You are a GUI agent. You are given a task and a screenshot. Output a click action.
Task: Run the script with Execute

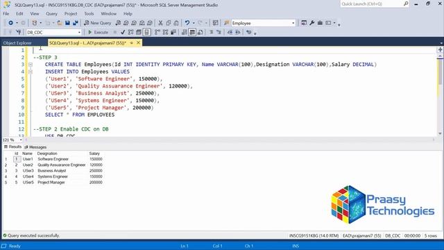tap(98, 33)
